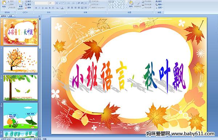218x140 pixels.
Task: Select the autumn tree slide thumbnail
Action: (x=21, y=60)
